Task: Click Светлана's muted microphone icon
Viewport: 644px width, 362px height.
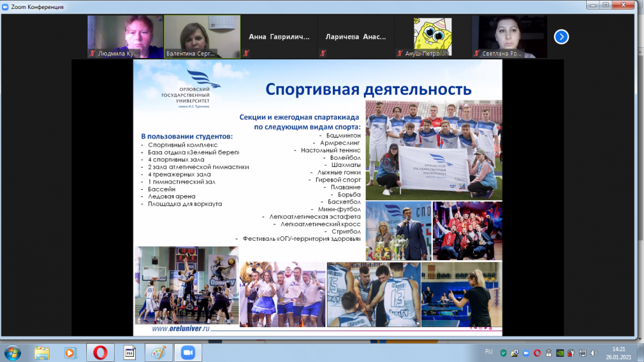Action: coord(477,54)
